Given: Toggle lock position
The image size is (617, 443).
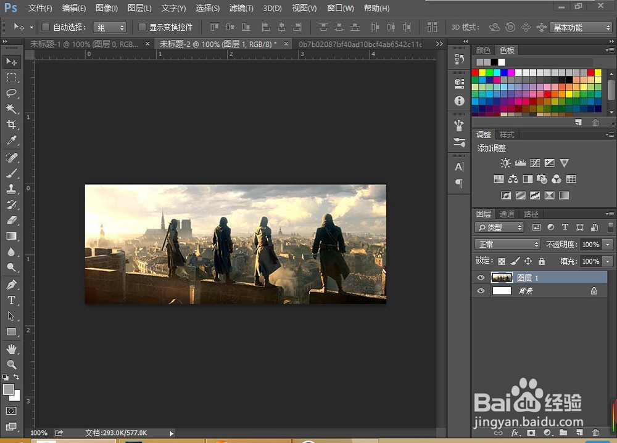Looking at the screenshot, I should 528,261.
